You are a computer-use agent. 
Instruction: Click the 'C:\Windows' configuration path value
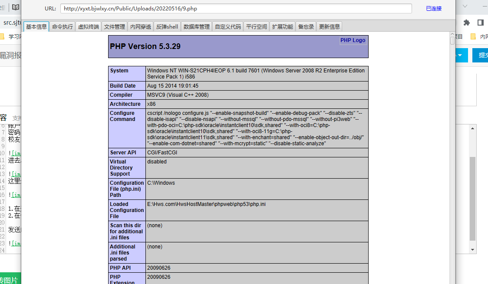[x=161, y=183]
